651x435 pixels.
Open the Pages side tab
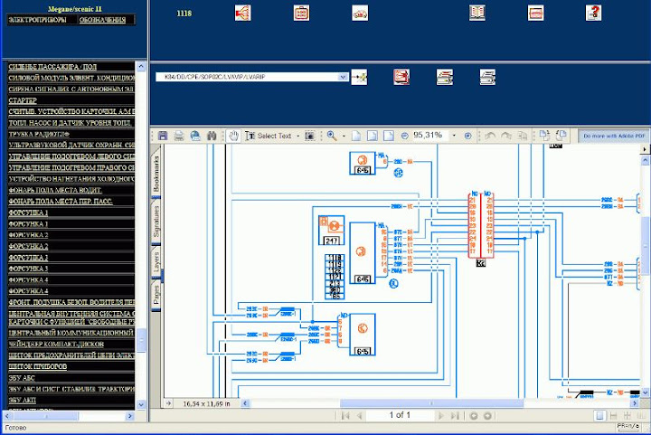(156, 295)
